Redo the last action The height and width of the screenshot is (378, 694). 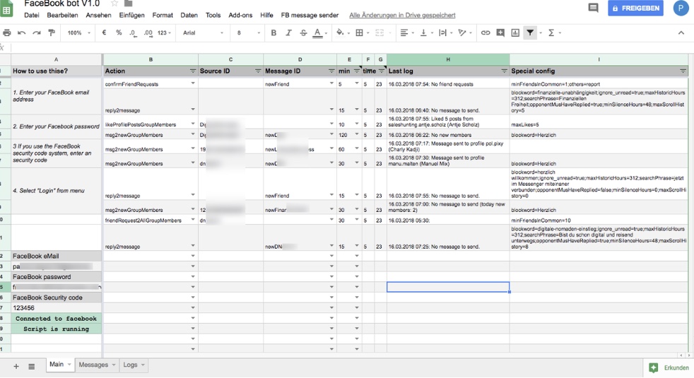point(37,33)
